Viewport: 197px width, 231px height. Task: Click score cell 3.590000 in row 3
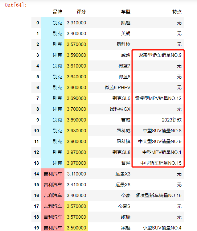[76, 55]
